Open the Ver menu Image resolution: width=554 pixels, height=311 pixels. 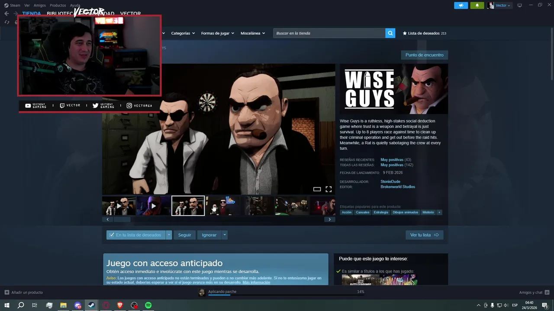[27, 5]
